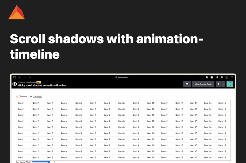Click the View Source Code button

point(203,84)
